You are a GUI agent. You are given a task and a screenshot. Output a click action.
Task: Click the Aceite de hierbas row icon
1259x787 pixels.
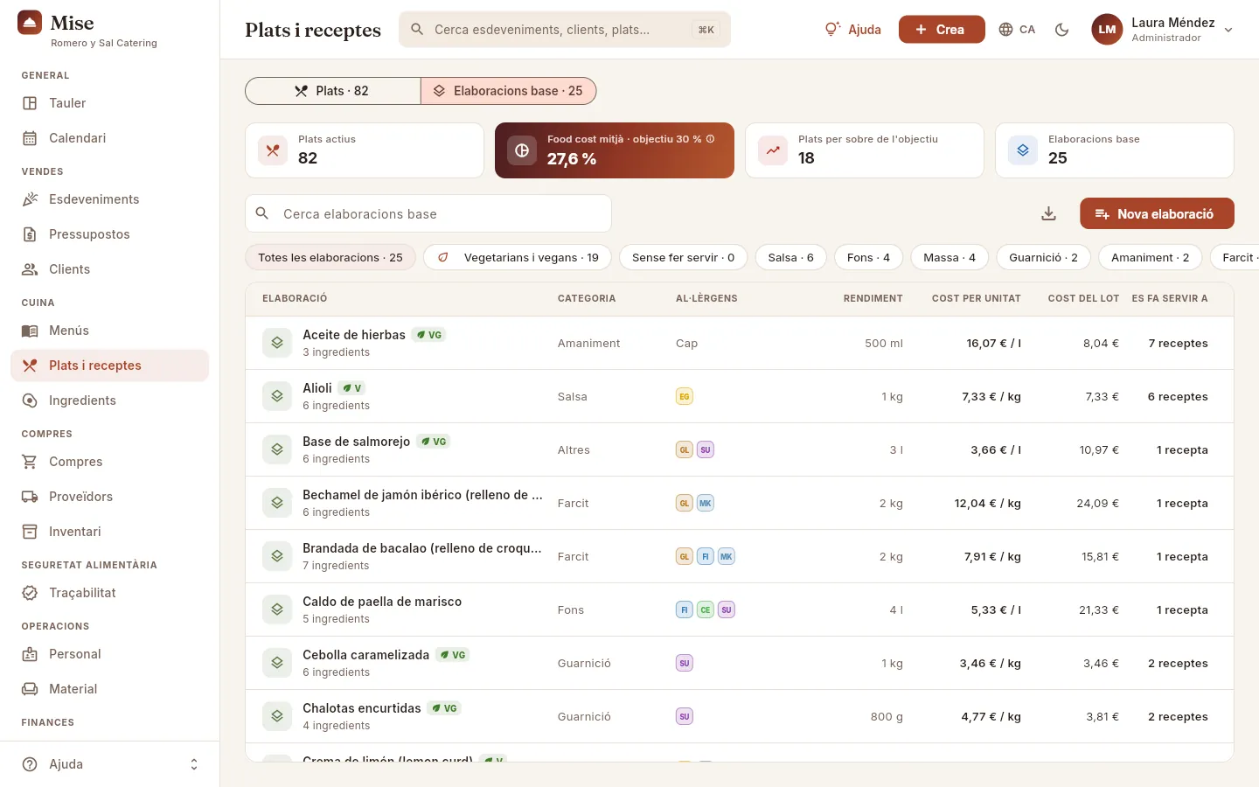(x=277, y=343)
